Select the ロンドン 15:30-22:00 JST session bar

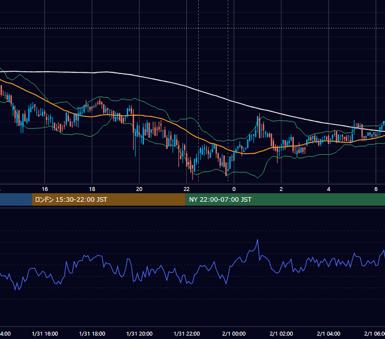click(109, 199)
